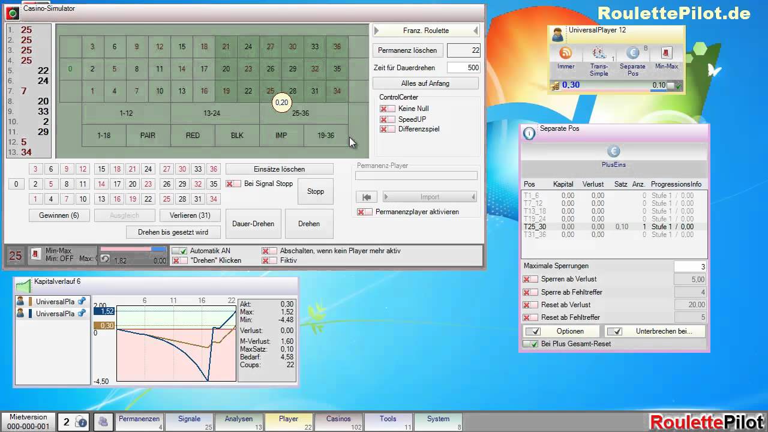Open the Import dropdown in Permanenz-Player

tap(430, 197)
